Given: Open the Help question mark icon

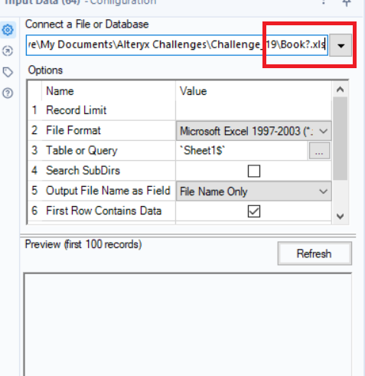Looking at the screenshot, I should tap(8, 93).
